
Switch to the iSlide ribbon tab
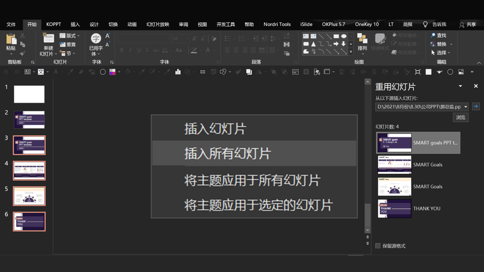click(x=306, y=24)
